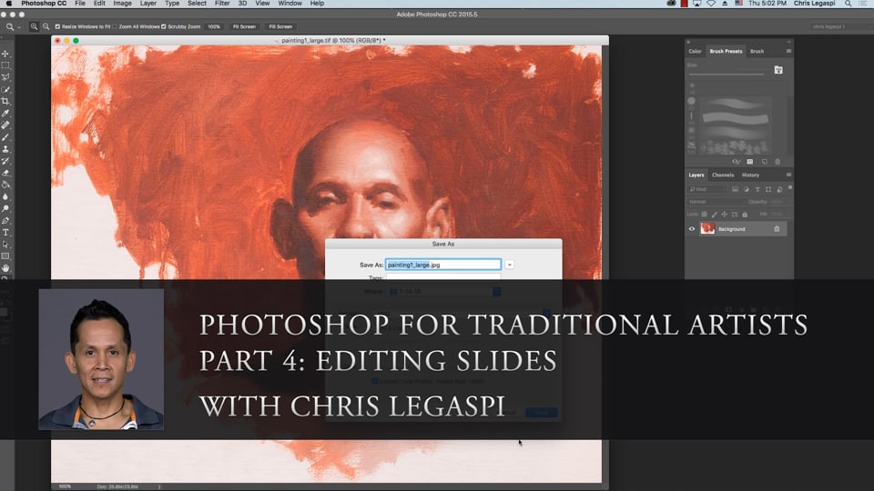Select the Move tool
Screen dimensions: 874x491
pyautogui.click(x=5, y=54)
